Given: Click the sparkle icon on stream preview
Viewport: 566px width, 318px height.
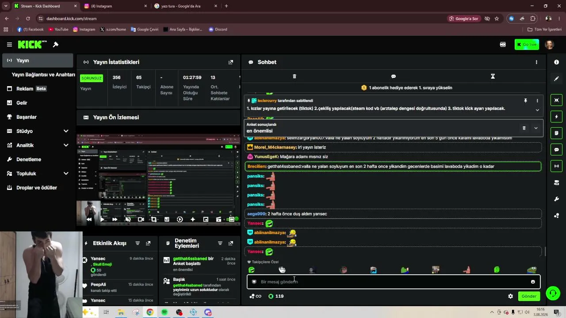Looking at the screenshot, I should click(193, 219).
